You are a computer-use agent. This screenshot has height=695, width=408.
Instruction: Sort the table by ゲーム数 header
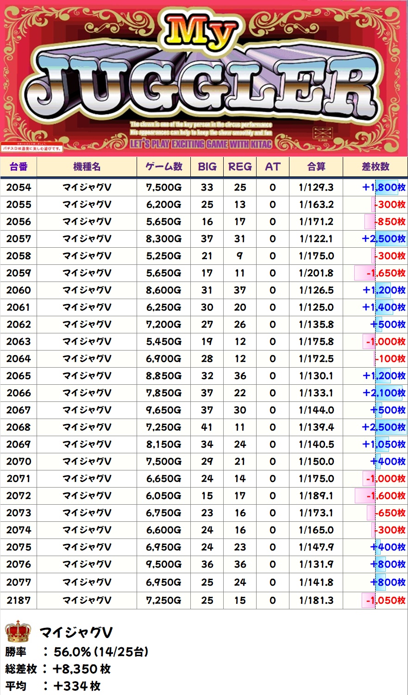163,167
